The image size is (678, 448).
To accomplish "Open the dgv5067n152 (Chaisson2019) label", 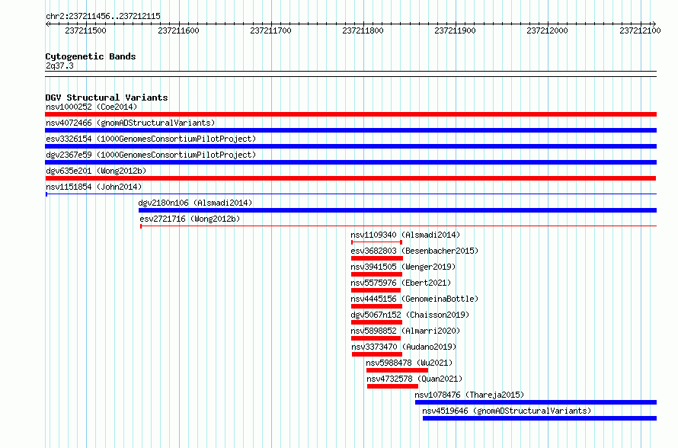I will (x=410, y=315).
